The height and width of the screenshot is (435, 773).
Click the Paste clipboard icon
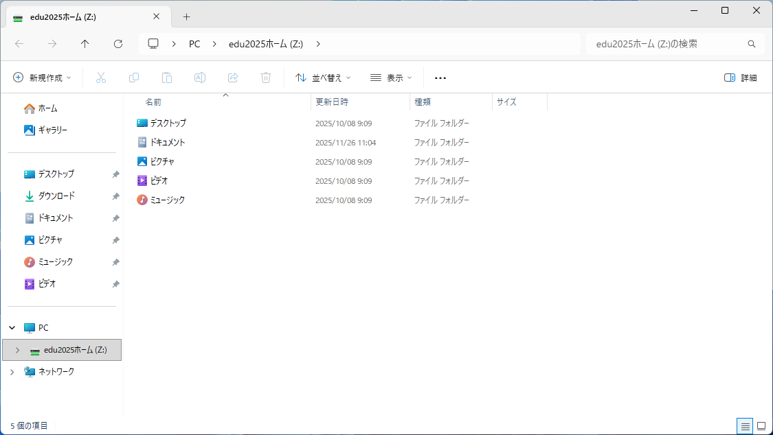(x=167, y=78)
